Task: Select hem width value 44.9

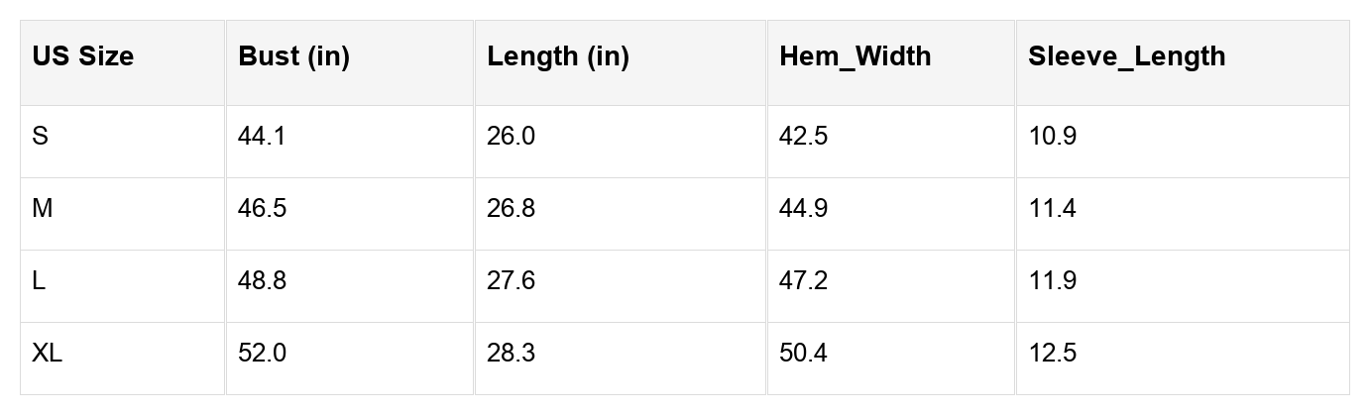Action: point(803,208)
